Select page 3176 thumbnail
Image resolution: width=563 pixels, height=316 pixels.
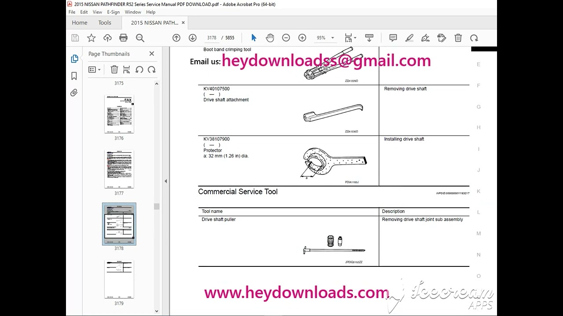pyautogui.click(x=119, y=114)
